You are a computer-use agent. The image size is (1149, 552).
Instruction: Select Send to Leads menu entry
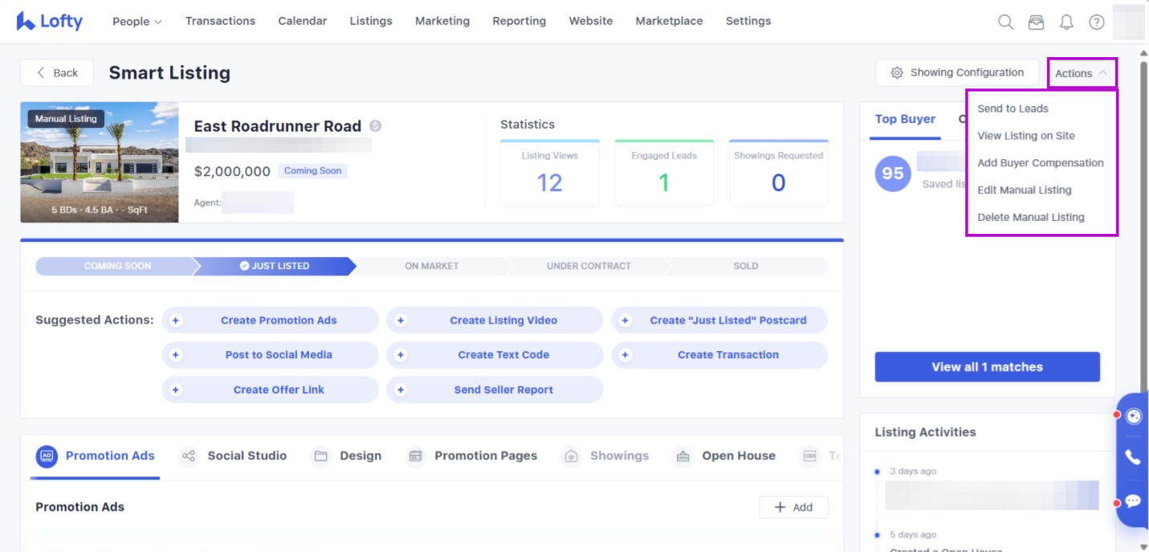pyautogui.click(x=1013, y=108)
